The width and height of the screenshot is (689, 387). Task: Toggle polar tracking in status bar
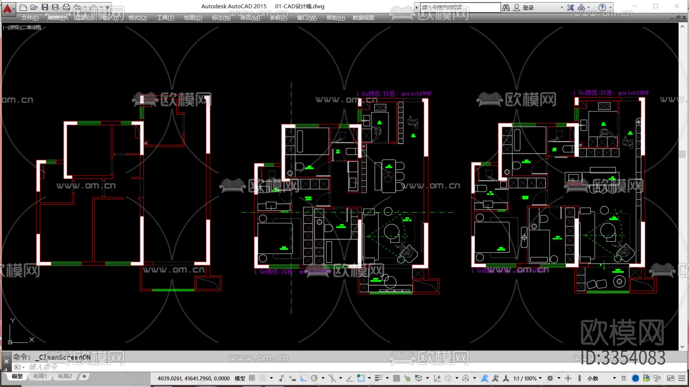coord(314,378)
